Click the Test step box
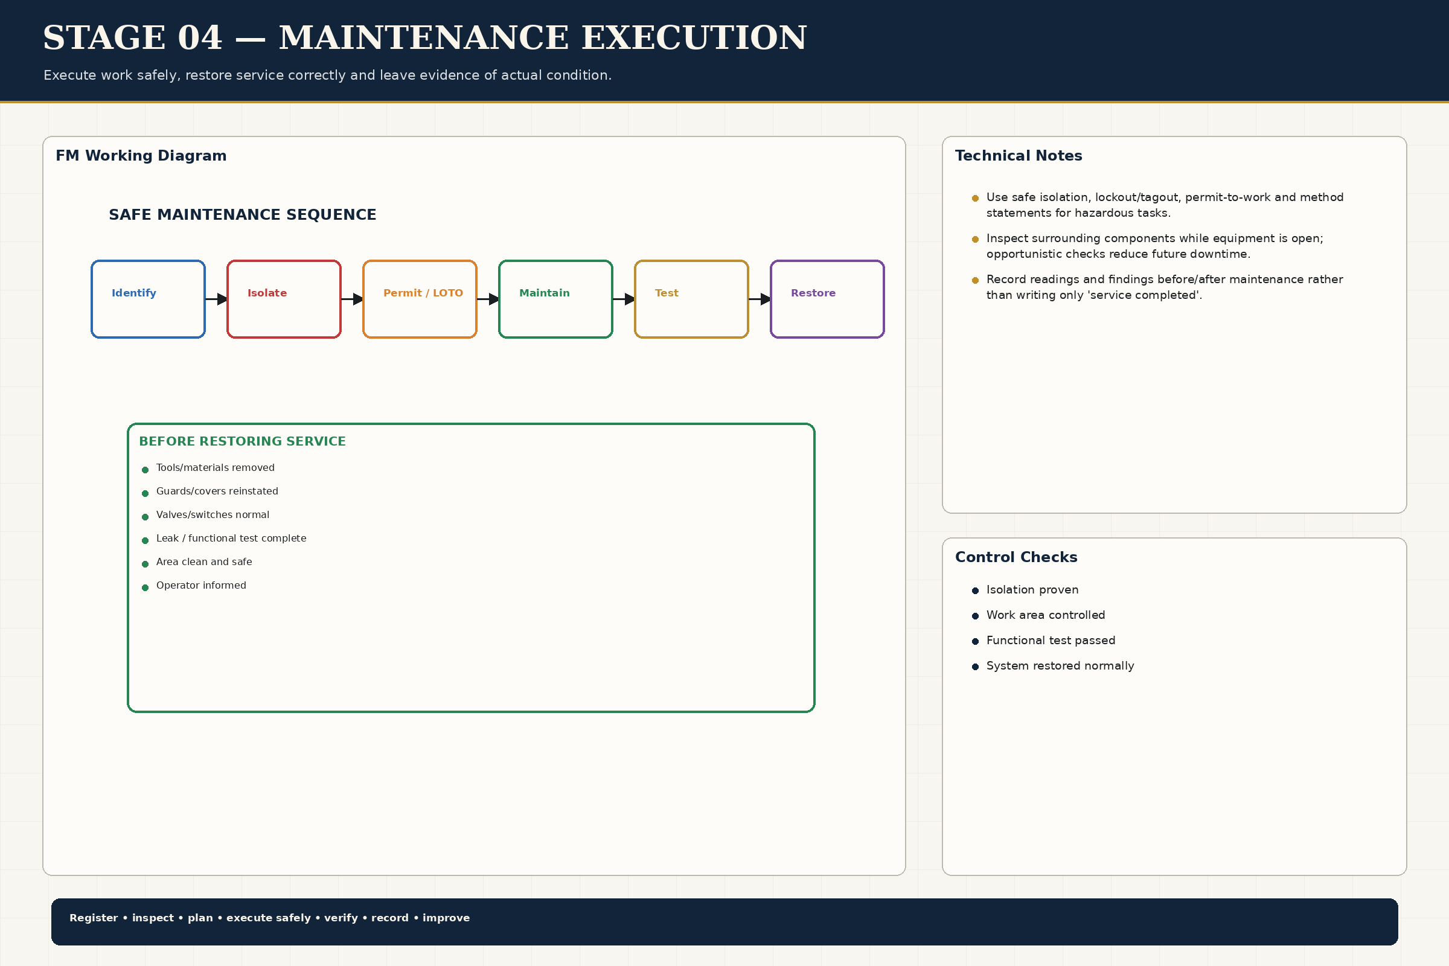Viewport: 1449px width, 966px height. (x=691, y=299)
